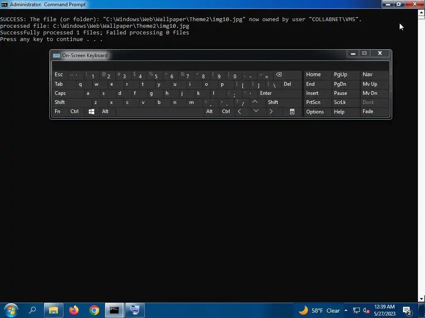Move keyboard up with Mv Up
Screen dimensions: 425x318
pyautogui.click(x=374, y=84)
